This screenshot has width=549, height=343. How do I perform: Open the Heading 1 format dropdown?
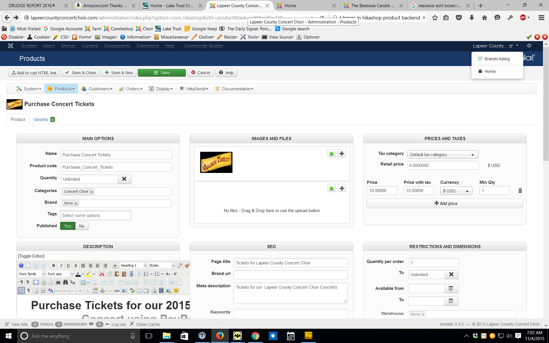(145, 265)
